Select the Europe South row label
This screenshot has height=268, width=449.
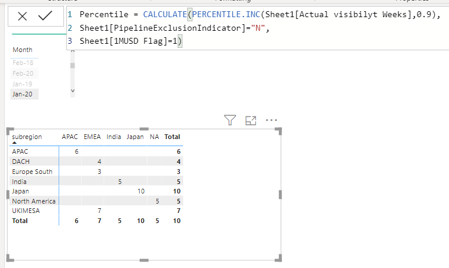click(x=32, y=172)
